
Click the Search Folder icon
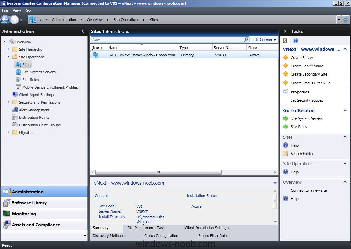285,154
